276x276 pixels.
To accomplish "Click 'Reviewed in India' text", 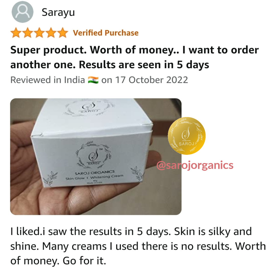I will tap(48, 80).
